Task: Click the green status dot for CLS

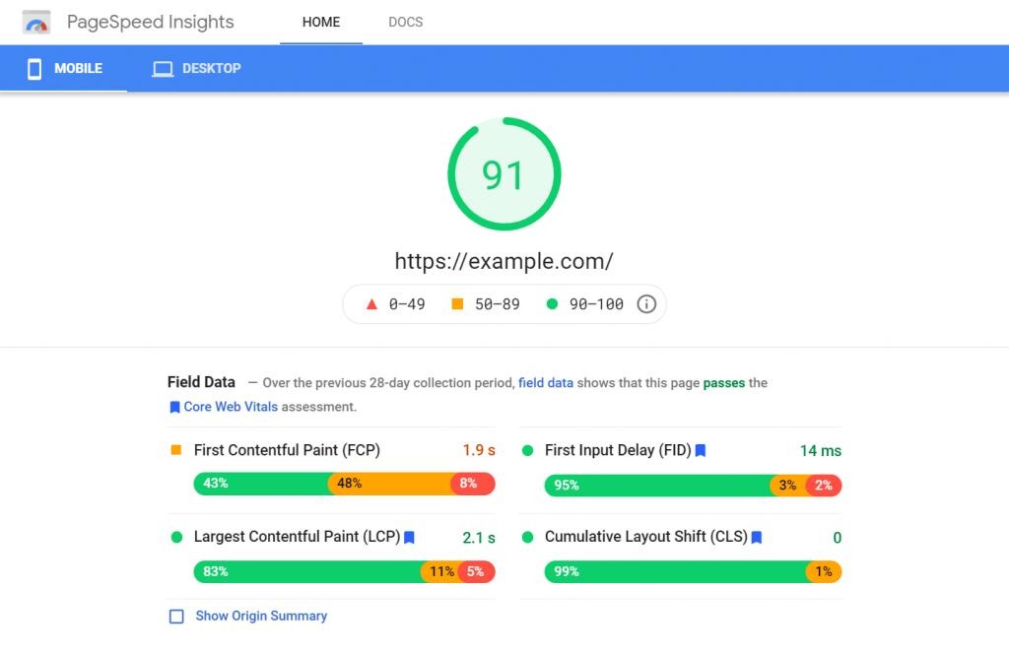Action: coord(528,537)
